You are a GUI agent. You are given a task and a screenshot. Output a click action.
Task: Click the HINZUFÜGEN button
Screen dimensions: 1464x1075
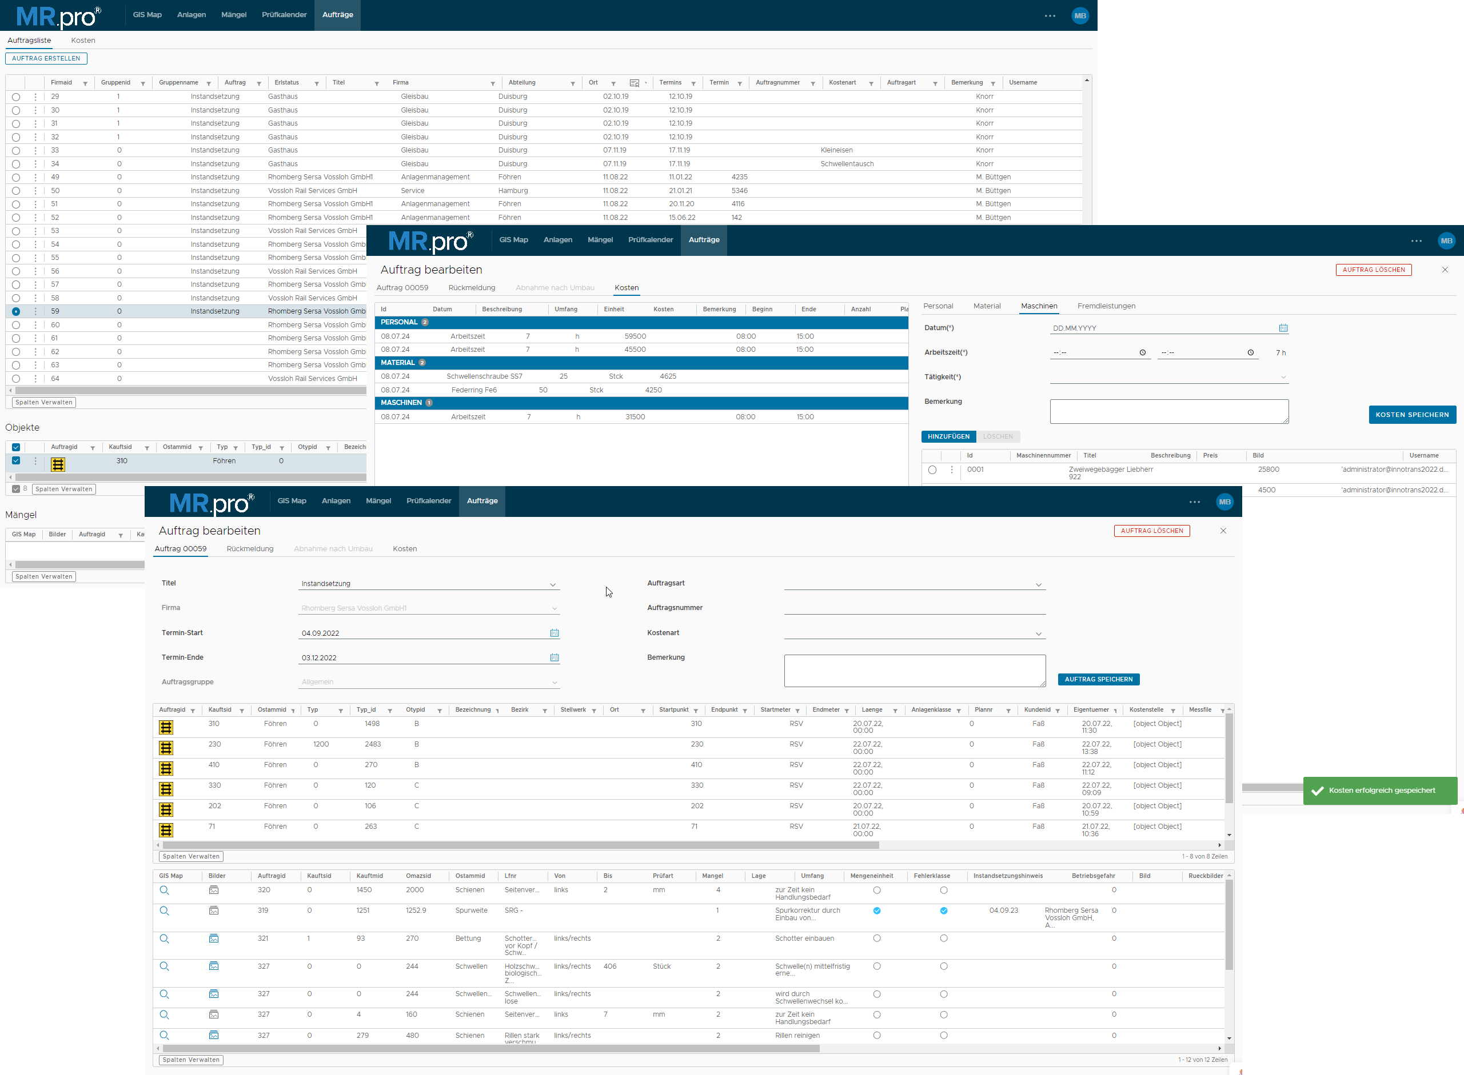(x=948, y=436)
